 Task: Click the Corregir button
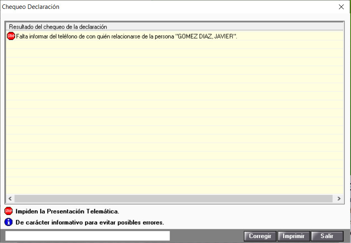coord(260,236)
